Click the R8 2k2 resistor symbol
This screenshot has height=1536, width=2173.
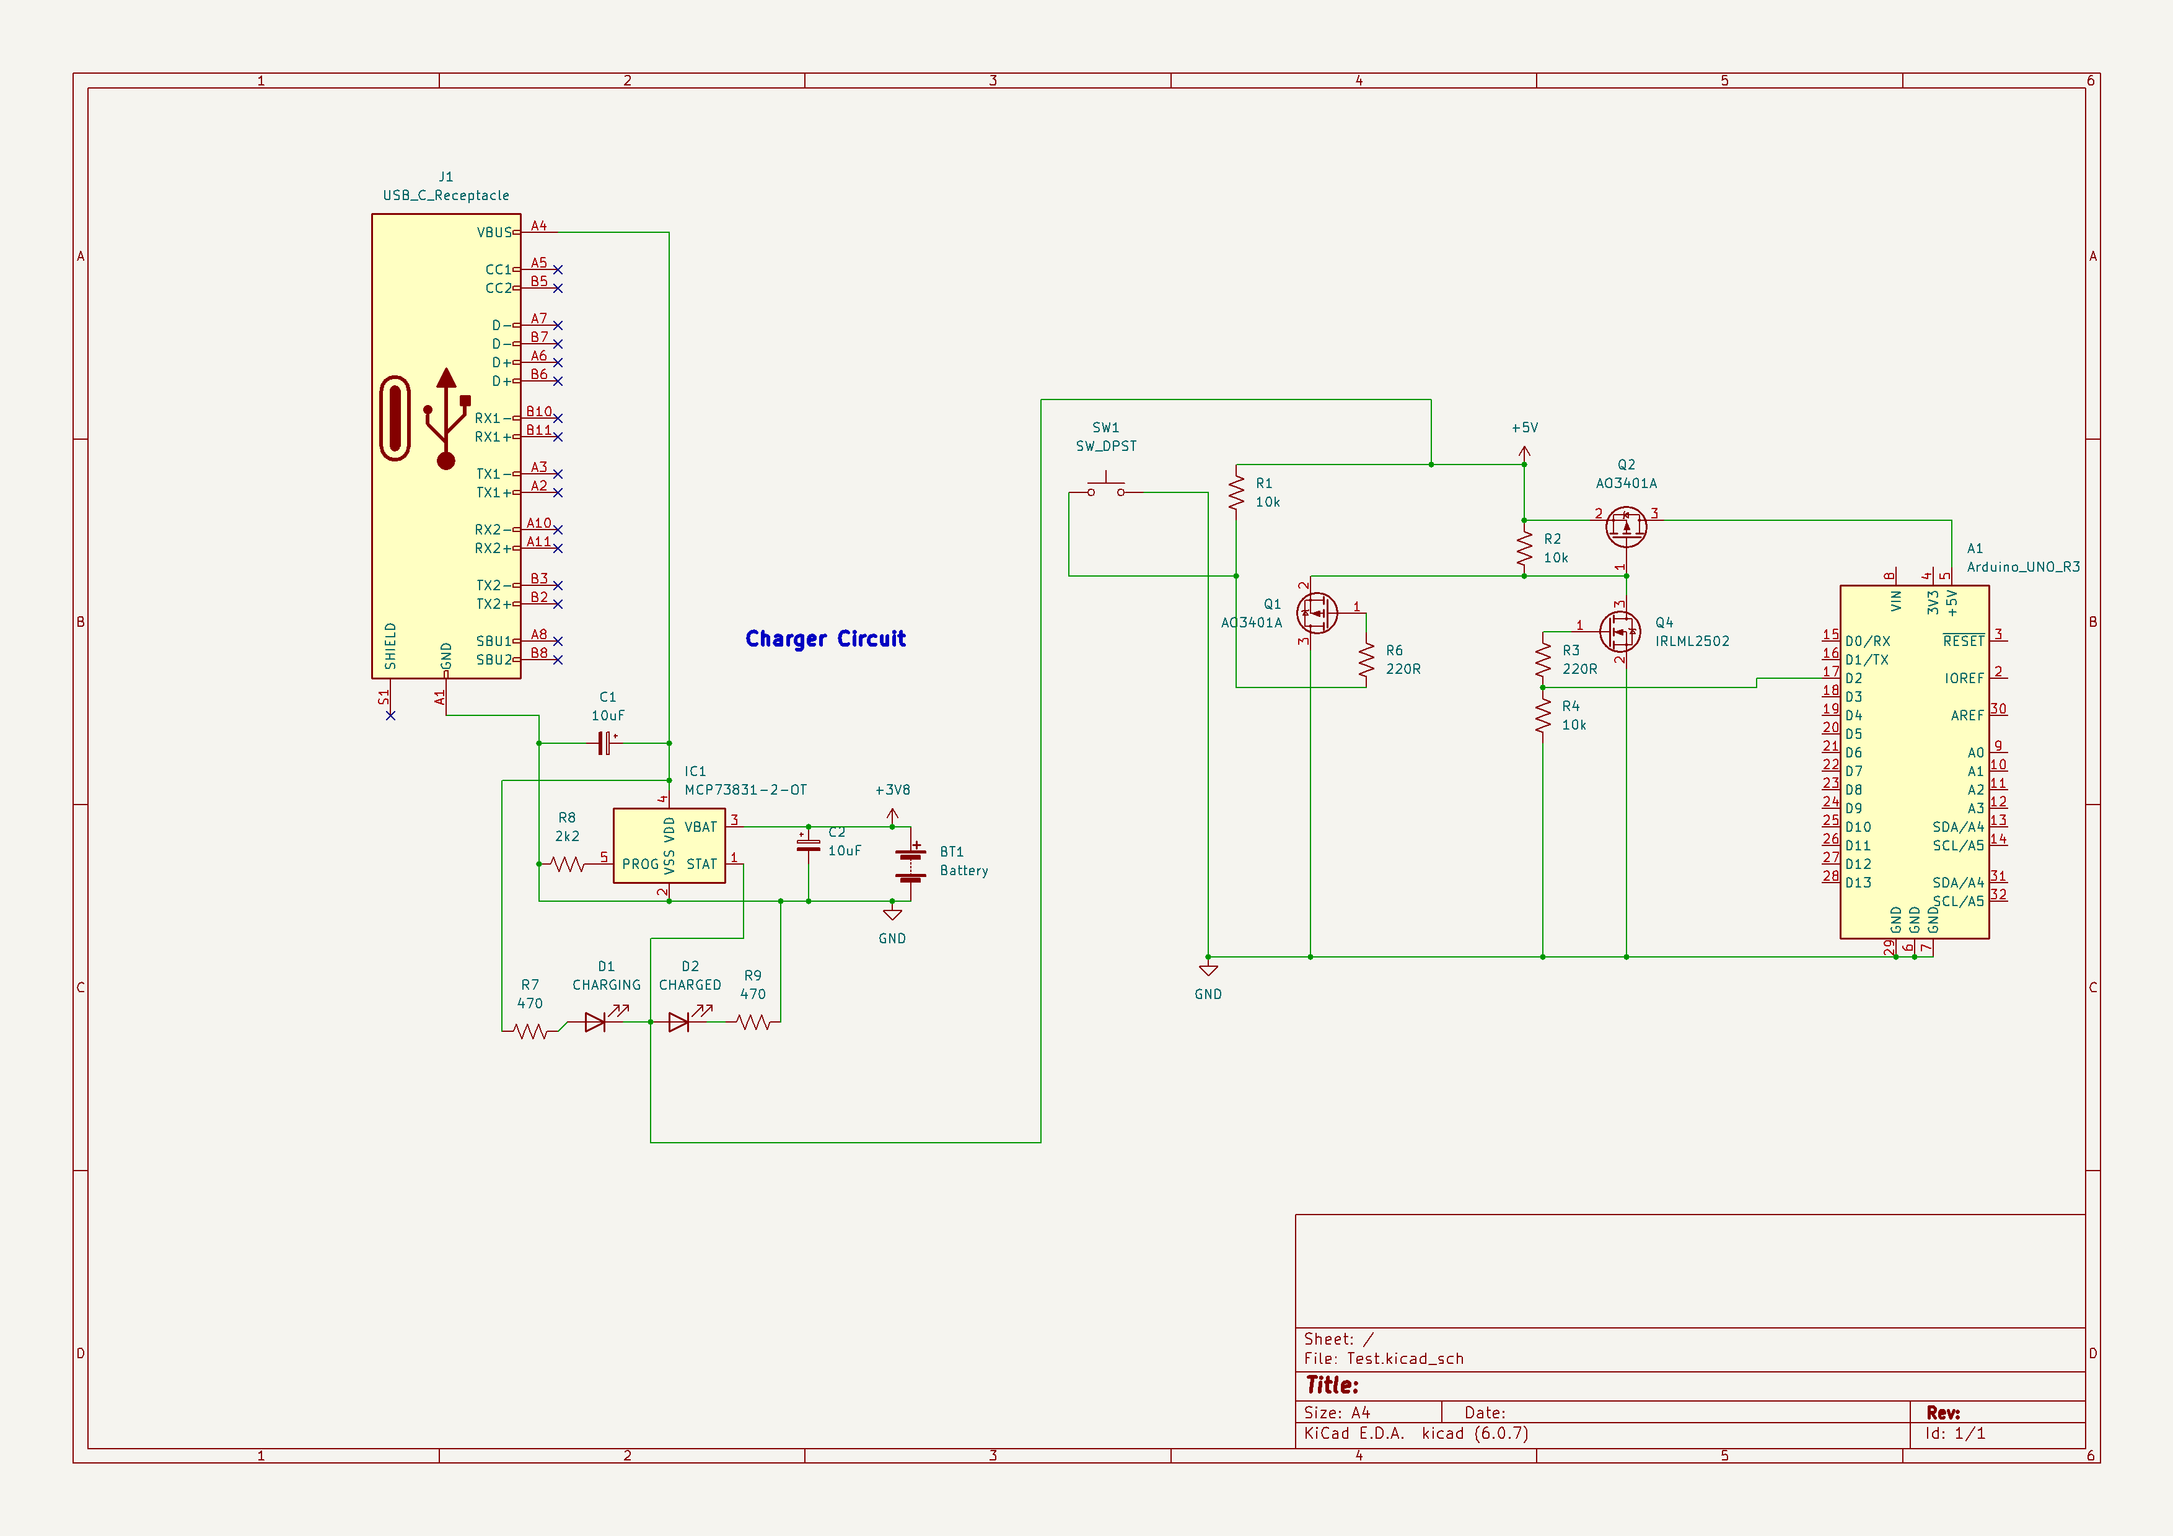567,863
